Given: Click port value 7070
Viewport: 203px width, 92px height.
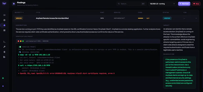Looking at the screenshot, I should click(102, 18).
